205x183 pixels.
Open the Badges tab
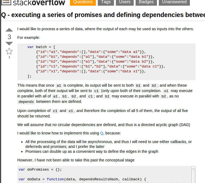point(146,2)
